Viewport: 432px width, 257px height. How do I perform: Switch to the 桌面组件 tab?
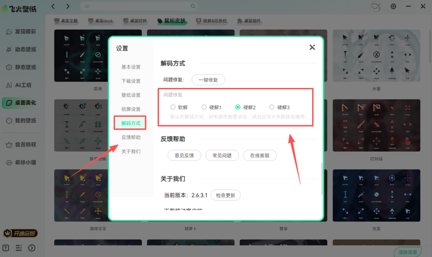pyautogui.click(x=249, y=21)
